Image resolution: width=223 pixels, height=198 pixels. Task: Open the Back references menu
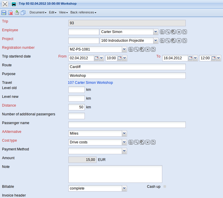coord(83,13)
